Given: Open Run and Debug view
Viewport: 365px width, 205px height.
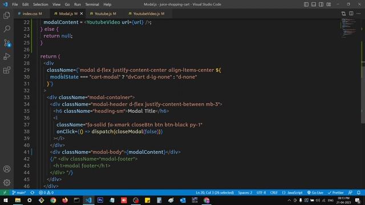Looking at the screenshot, I should (7, 56).
